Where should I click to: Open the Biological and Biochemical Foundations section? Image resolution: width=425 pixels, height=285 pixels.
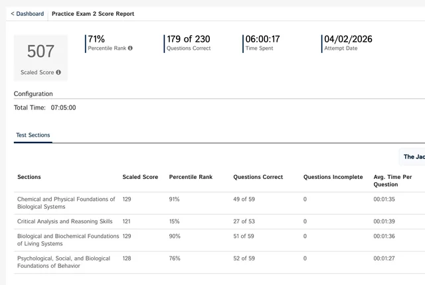coord(68,239)
